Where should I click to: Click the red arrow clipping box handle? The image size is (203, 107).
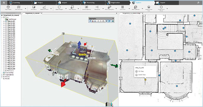click(64, 83)
